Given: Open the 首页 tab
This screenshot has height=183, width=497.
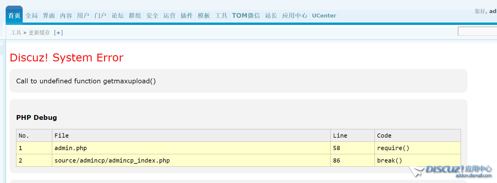Looking at the screenshot, I should [14, 15].
